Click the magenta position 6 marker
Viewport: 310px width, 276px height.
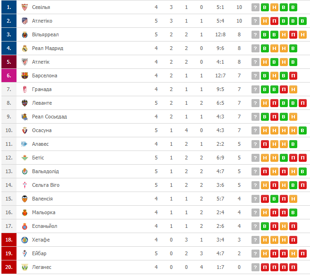point(9,75)
